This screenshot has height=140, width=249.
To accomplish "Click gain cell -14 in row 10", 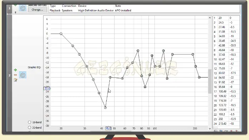I will coord(234,59).
